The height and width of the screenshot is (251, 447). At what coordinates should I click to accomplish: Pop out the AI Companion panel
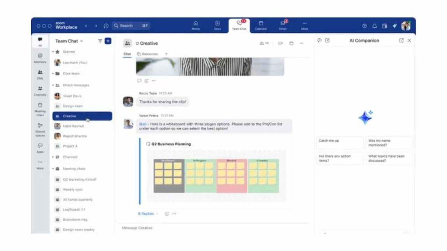click(401, 41)
